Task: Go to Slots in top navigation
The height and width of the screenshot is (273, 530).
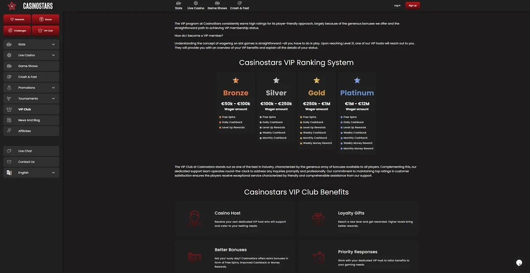Action: 178,8
